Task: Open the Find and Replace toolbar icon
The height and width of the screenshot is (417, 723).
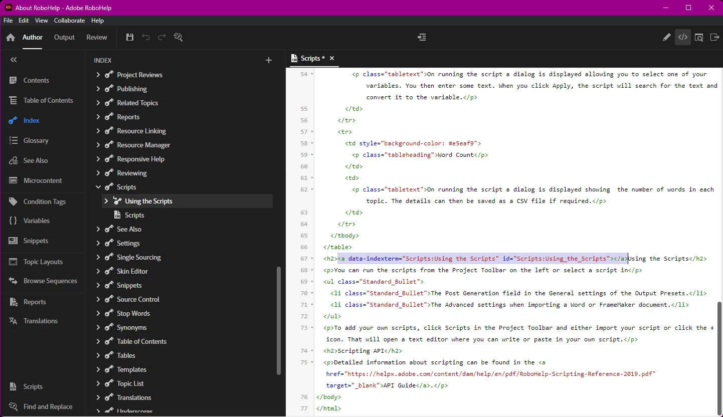Action: tap(178, 37)
